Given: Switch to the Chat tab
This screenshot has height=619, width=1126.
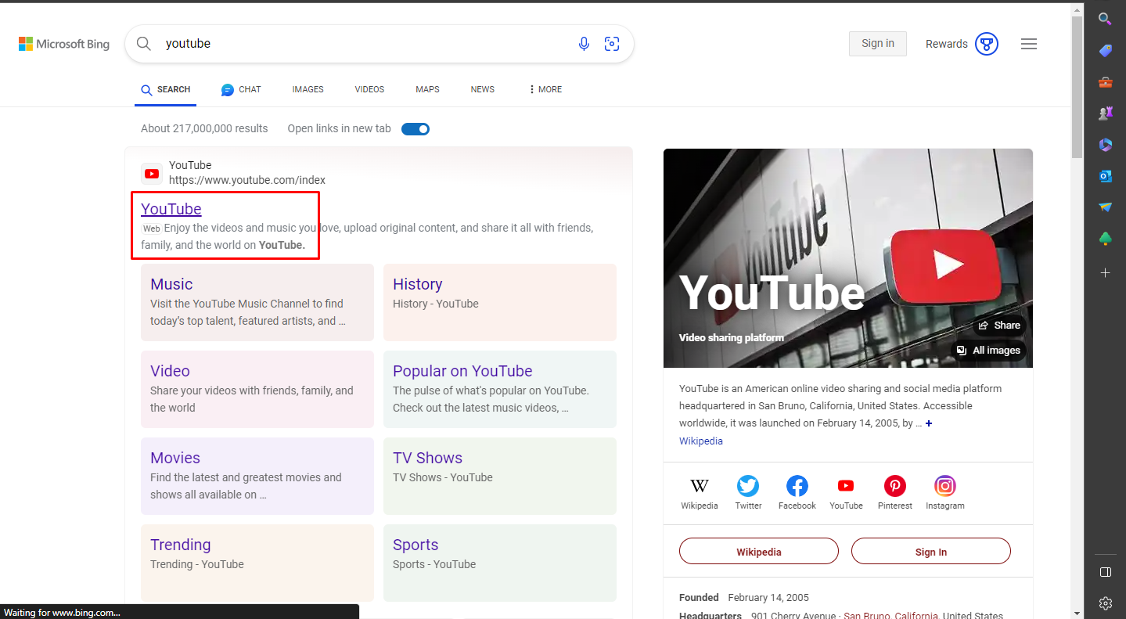Looking at the screenshot, I should click(241, 89).
